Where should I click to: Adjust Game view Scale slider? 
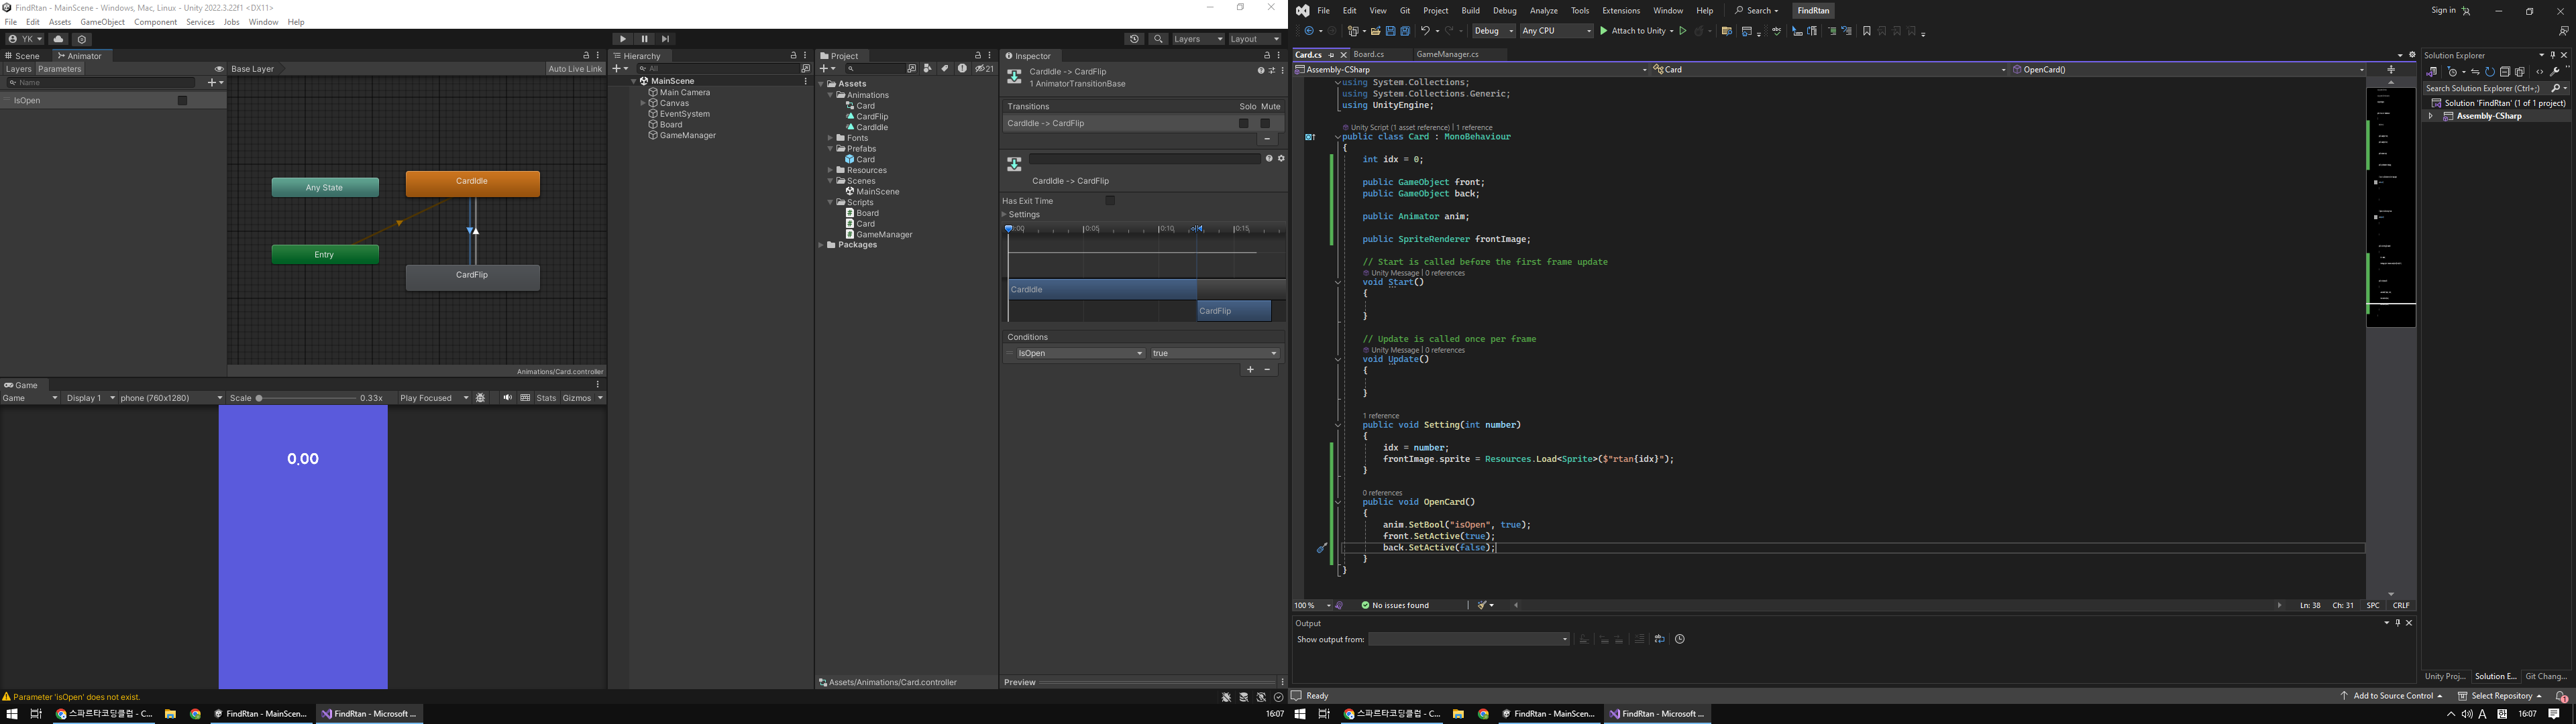tap(305, 398)
